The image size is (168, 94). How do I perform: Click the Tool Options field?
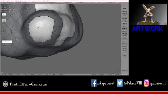pyautogui.click(x=7, y=42)
